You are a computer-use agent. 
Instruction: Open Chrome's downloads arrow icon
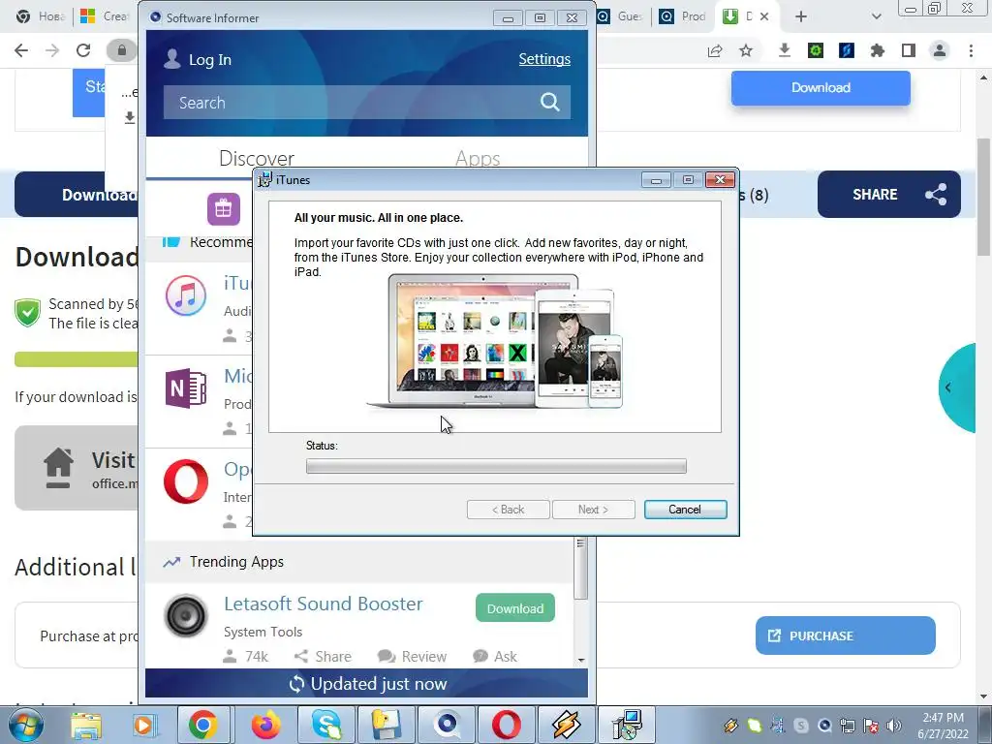click(x=785, y=50)
